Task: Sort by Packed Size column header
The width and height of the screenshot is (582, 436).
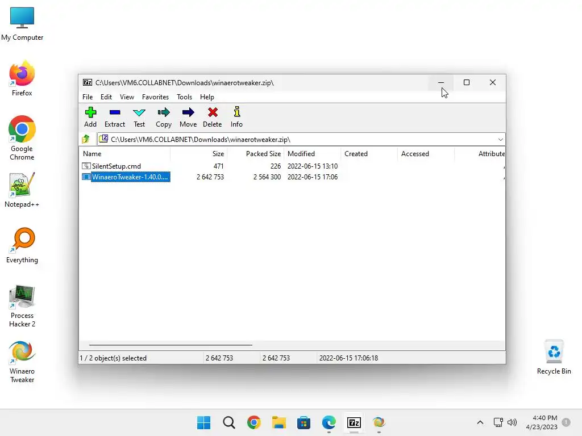Action: [x=255, y=153]
